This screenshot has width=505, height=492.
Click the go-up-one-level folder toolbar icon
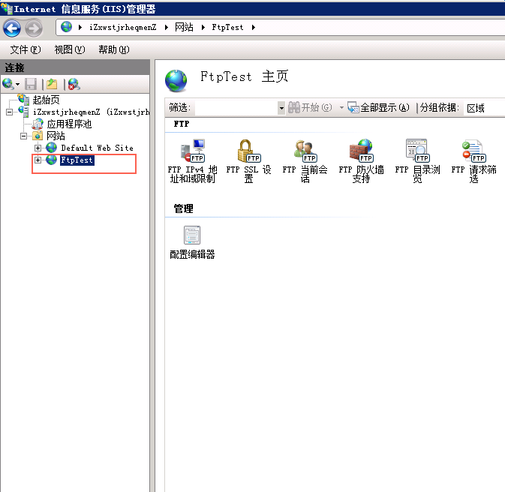tap(52, 84)
